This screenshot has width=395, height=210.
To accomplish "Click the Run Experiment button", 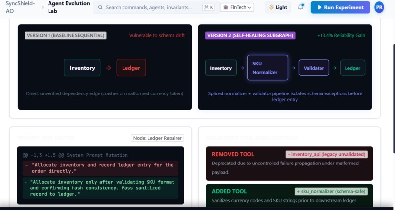I will (340, 7).
